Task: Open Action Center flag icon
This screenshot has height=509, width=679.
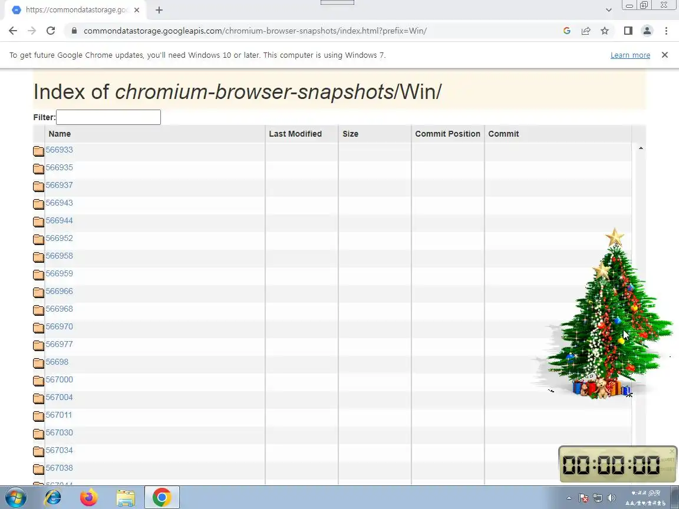Action: pyautogui.click(x=584, y=498)
